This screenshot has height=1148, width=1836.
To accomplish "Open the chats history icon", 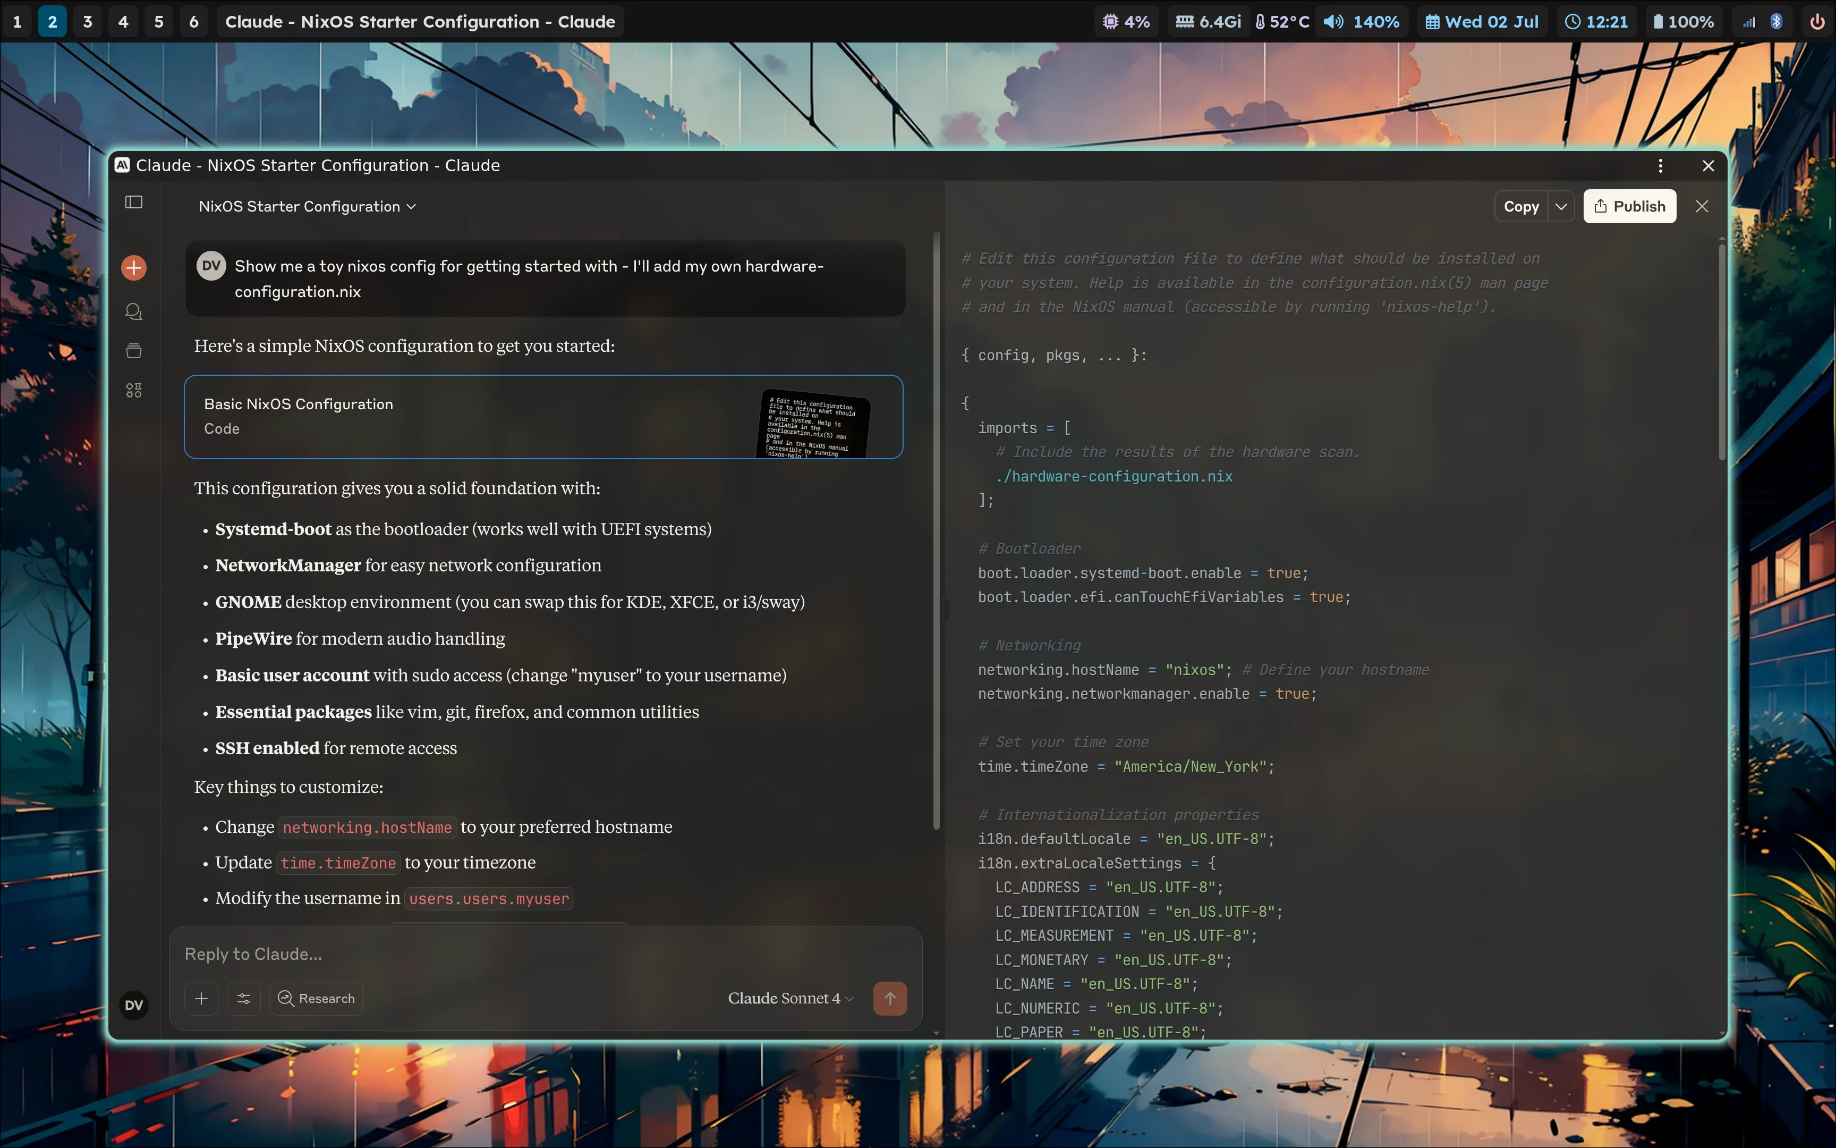I will (x=133, y=311).
